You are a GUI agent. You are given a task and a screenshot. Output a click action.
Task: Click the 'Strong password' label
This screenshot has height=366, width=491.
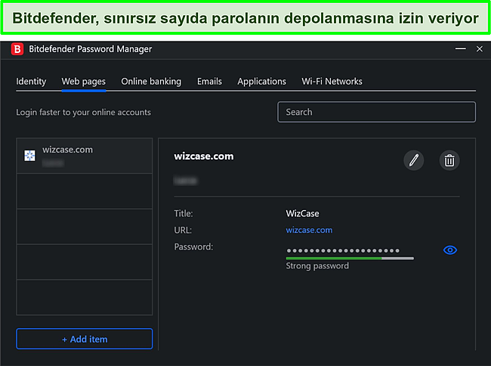(317, 266)
